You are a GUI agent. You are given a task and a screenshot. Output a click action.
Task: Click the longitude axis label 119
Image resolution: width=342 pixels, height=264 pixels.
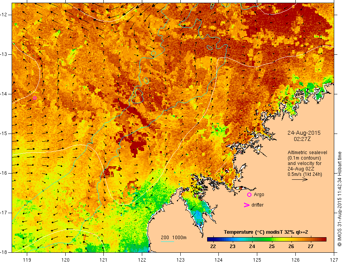(x=27, y=260)
